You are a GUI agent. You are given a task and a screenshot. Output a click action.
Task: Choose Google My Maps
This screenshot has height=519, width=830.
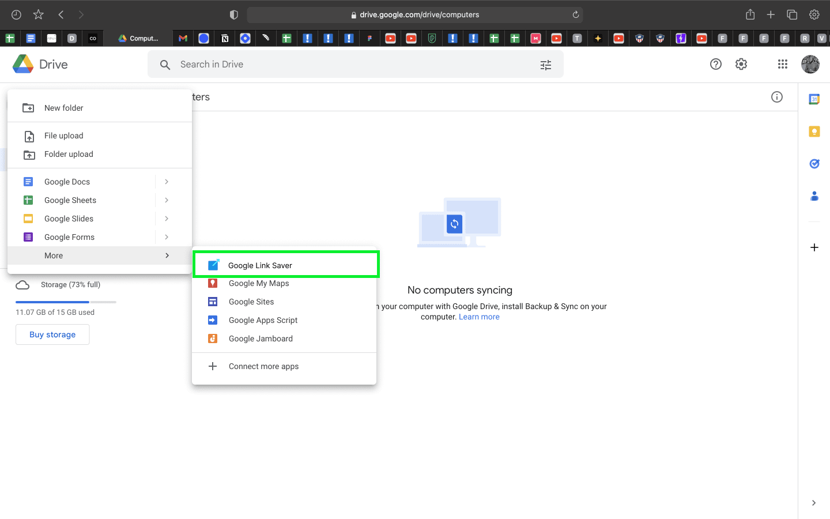point(284,283)
